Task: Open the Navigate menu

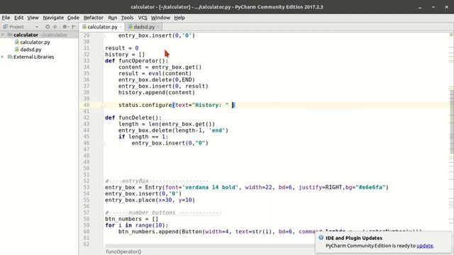Action: tap(53, 18)
